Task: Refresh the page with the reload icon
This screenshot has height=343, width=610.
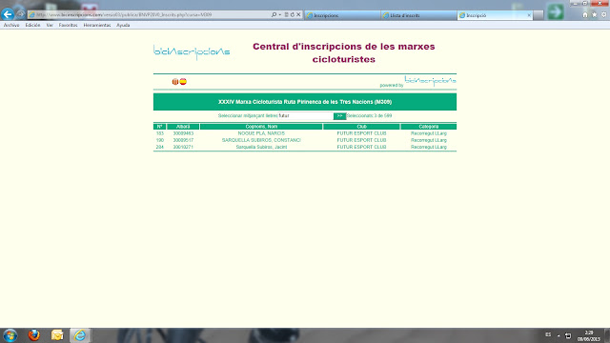Action: tap(293, 15)
